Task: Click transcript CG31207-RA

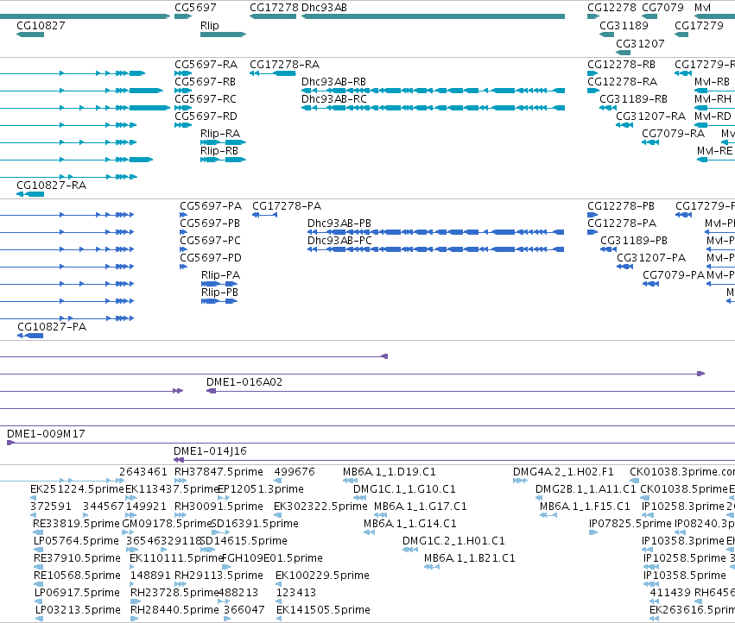Action: click(624, 125)
